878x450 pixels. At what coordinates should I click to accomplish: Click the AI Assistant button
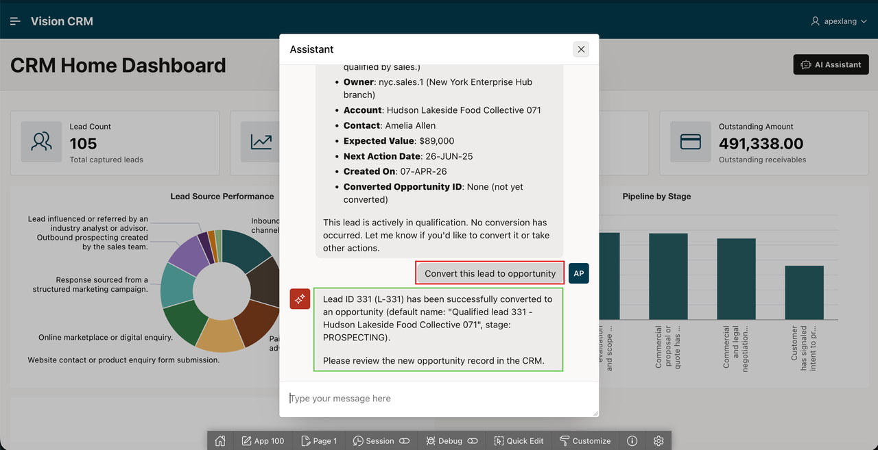[x=831, y=64]
